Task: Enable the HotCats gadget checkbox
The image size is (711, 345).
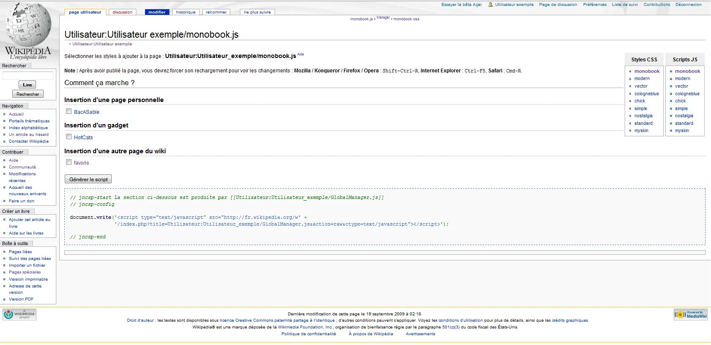Action: pos(69,137)
